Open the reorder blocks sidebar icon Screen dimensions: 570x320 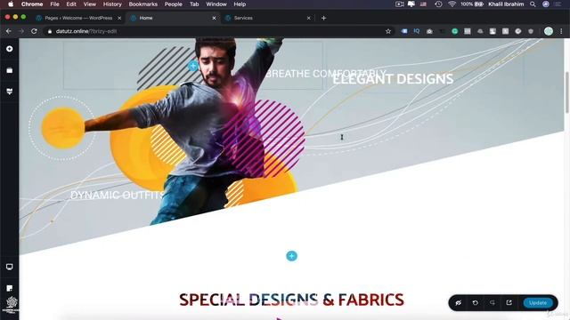point(10,70)
